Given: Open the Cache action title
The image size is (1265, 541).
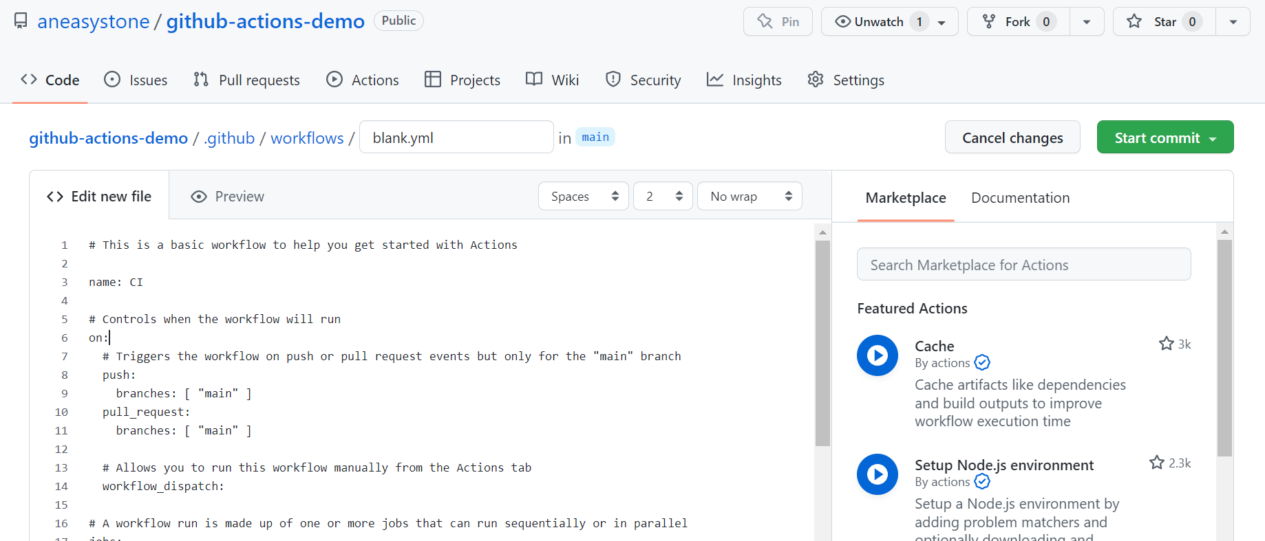Looking at the screenshot, I should (934, 346).
